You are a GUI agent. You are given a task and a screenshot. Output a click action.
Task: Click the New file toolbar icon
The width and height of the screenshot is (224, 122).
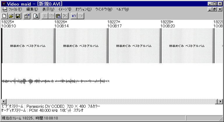click(x=5, y=16)
